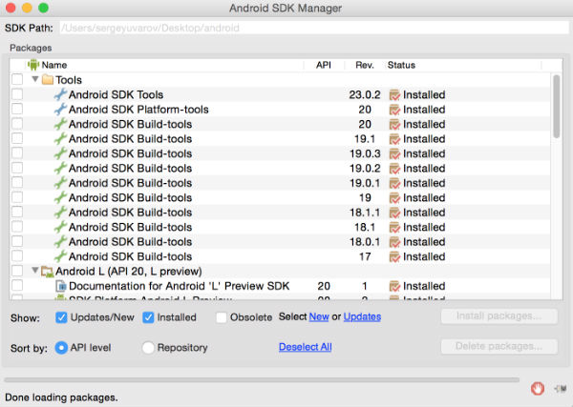Click the red stop icon in status bar
The width and height of the screenshot is (573, 407).
pyautogui.click(x=538, y=388)
